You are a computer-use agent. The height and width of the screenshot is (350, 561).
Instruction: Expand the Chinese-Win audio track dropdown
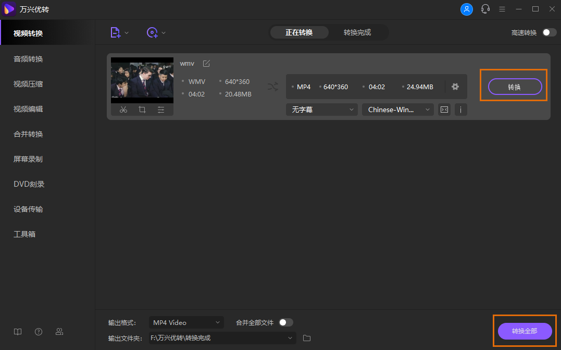point(397,110)
